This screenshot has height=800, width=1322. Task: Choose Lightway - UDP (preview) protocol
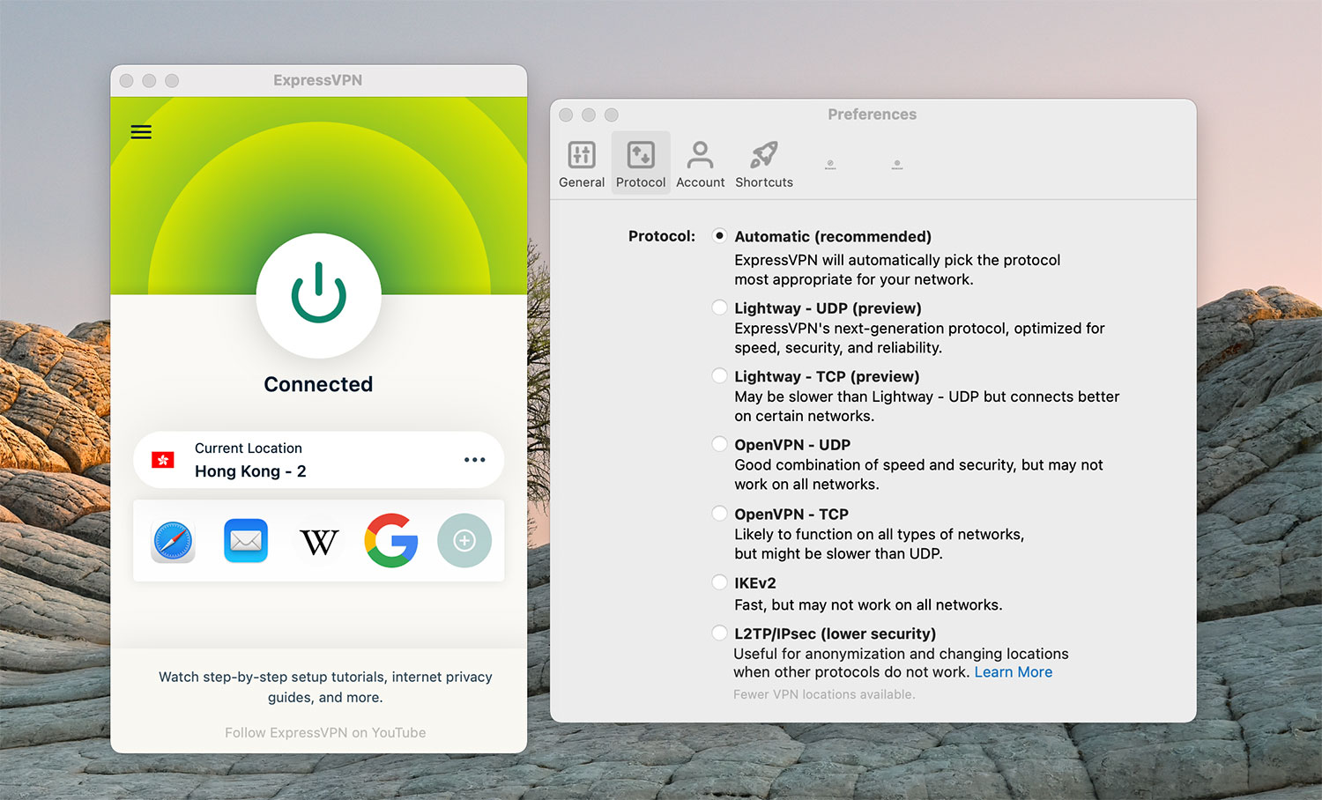[x=720, y=307]
